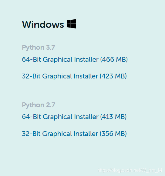Viewport: 165px width, 176px height.
Task: Select the Windows heading text
Action: point(43,24)
